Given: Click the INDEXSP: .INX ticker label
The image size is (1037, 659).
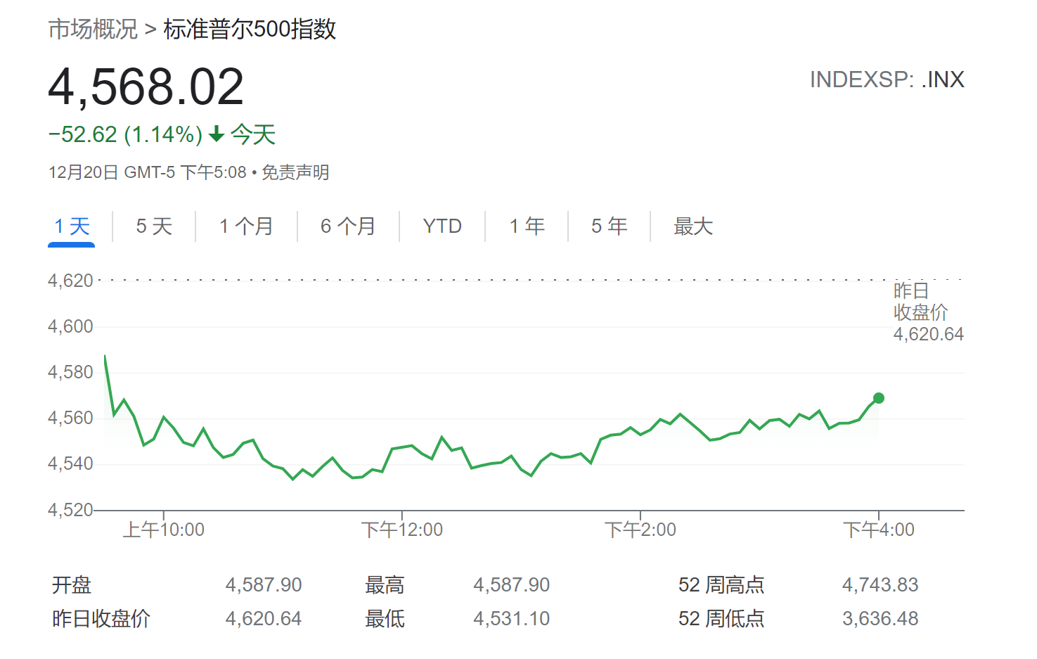Looking at the screenshot, I should 887,79.
